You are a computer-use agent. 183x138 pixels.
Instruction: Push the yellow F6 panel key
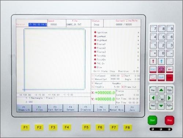pos(100,127)
